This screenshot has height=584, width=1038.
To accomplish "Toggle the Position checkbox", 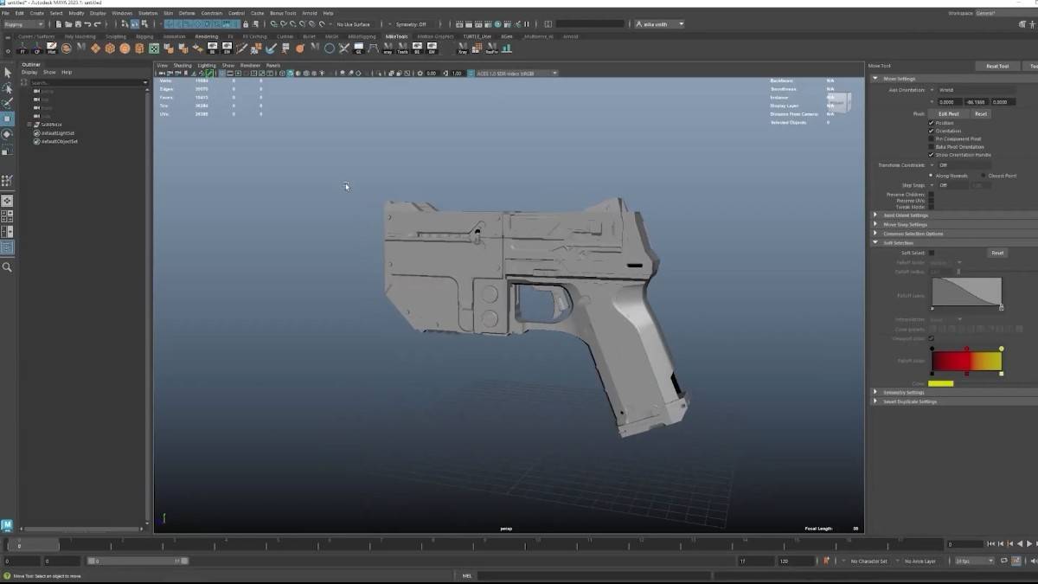I will point(931,123).
